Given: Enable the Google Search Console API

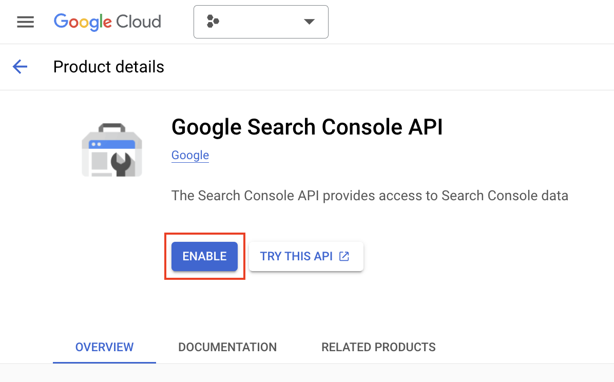Looking at the screenshot, I should pyautogui.click(x=204, y=256).
